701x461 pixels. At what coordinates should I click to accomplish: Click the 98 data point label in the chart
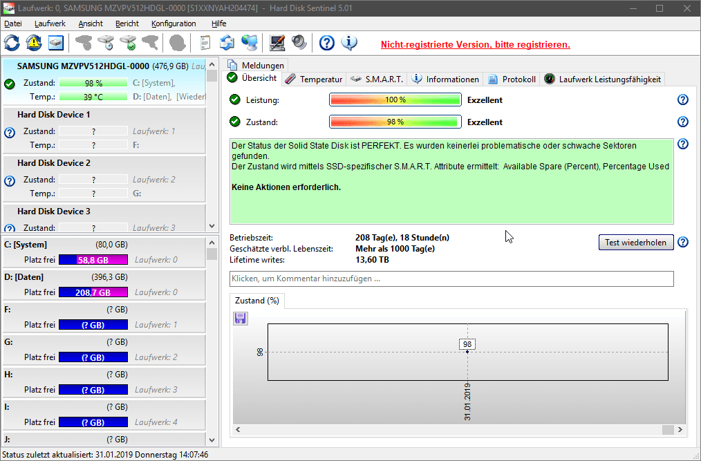[x=467, y=344]
